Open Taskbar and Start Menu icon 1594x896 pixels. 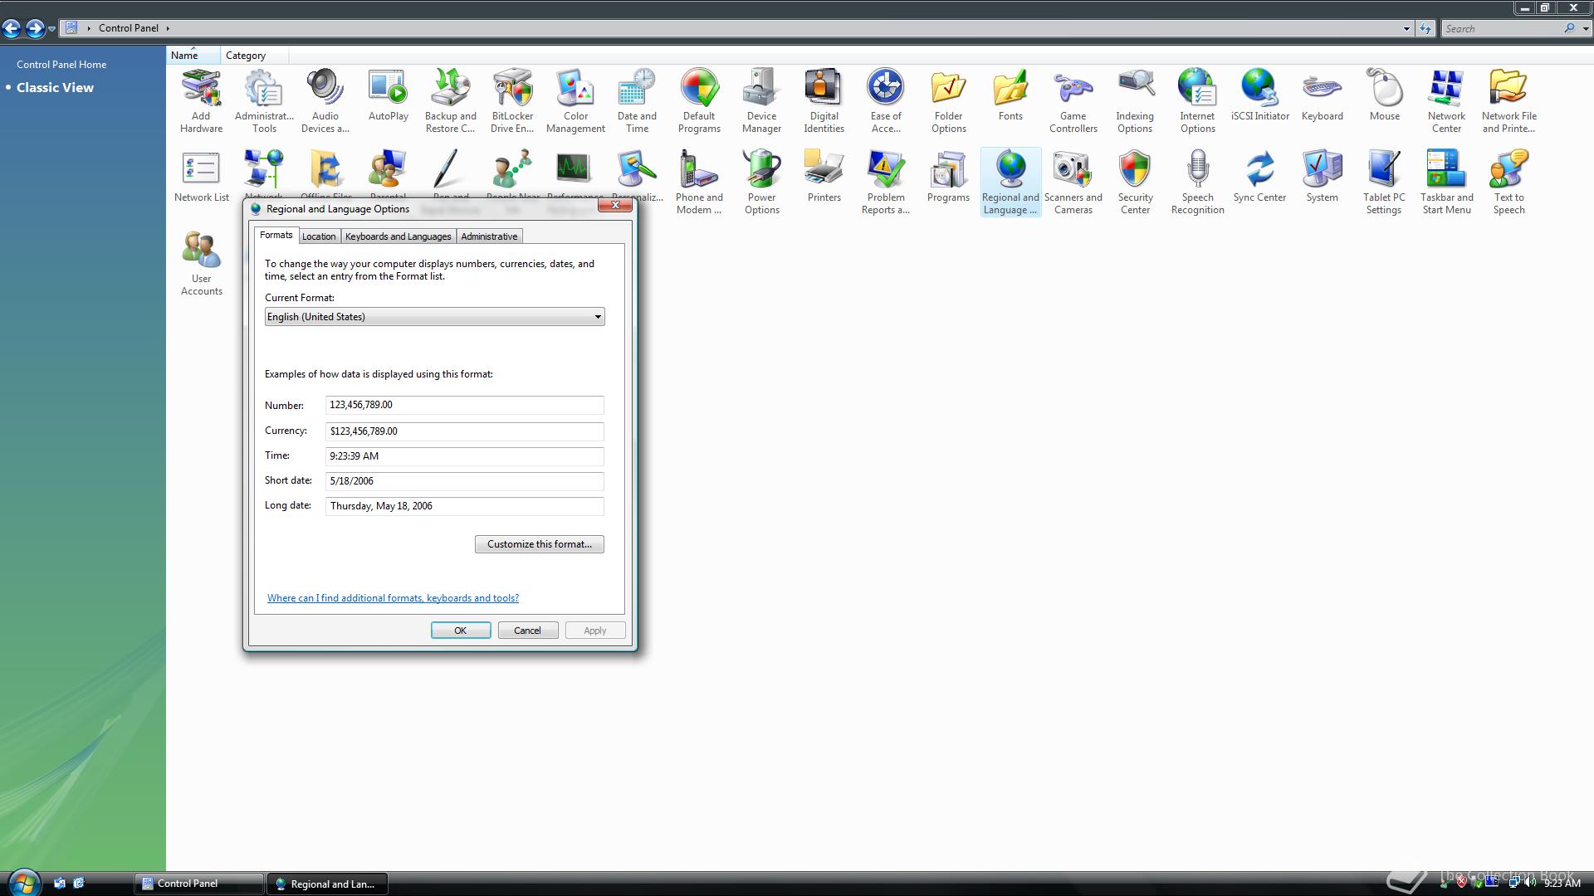(1446, 182)
